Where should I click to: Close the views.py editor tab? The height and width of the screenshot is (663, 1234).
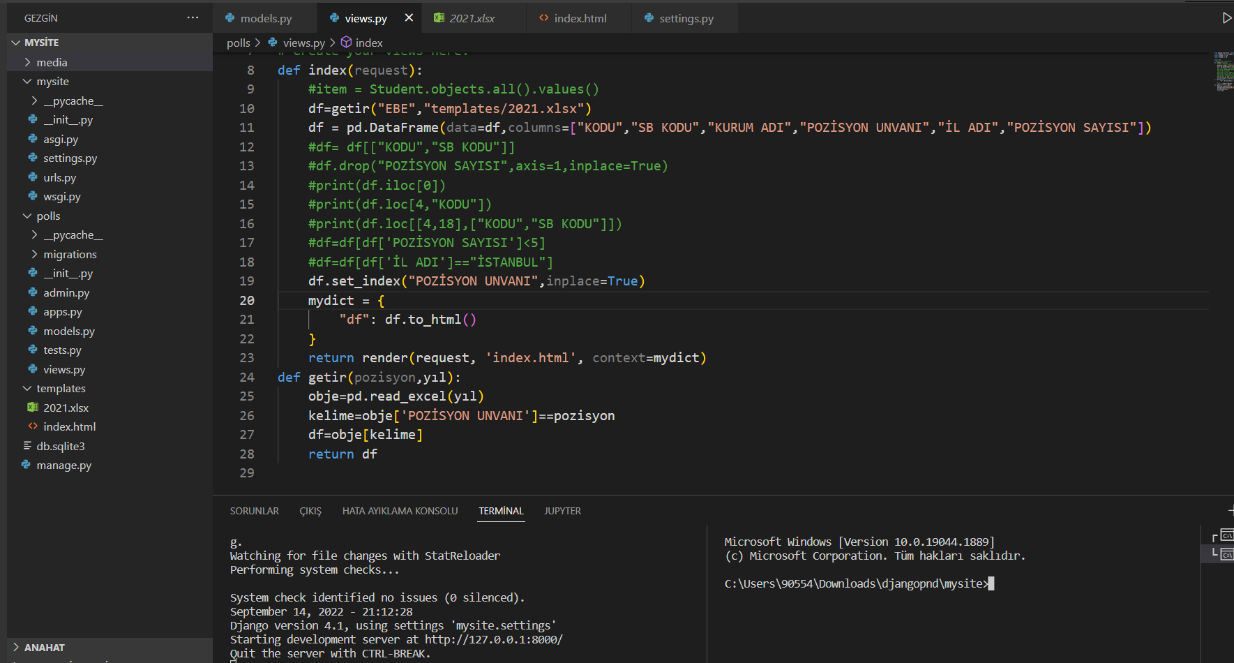click(409, 18)
